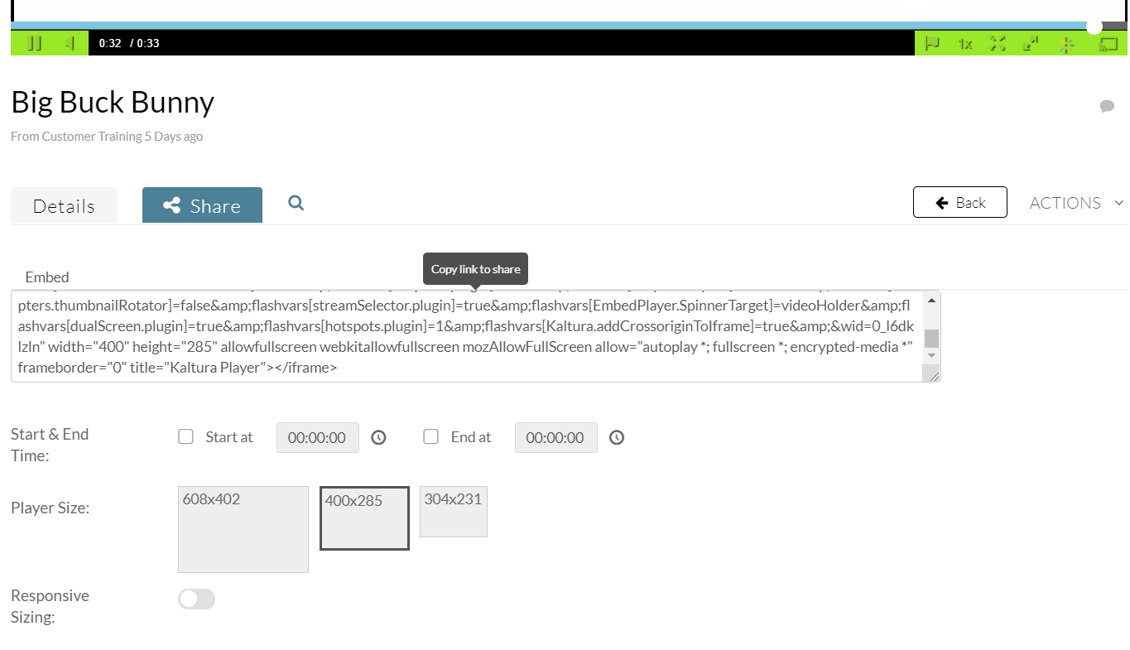Click the Big Buck Bunny title

coord(113,102)
